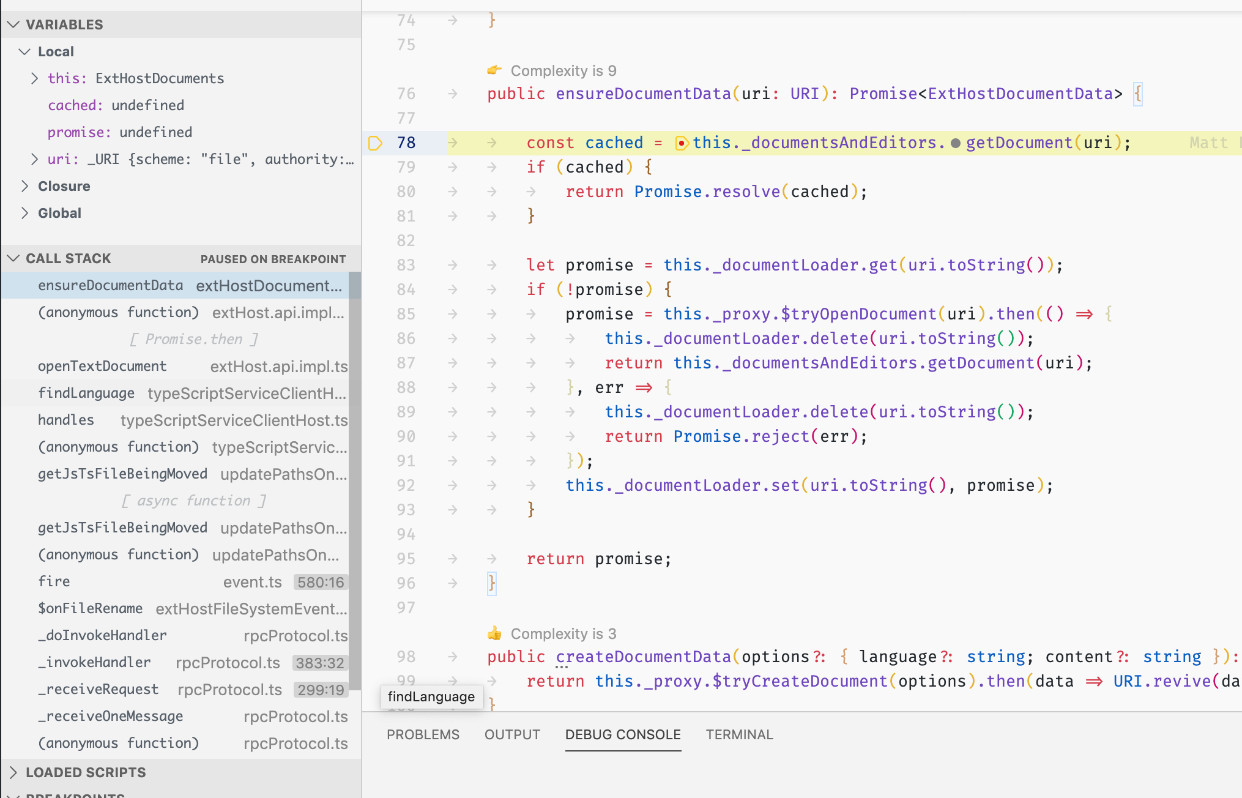Collapse the VARIABLES panel
Image resolution: width=1242 pixels, height=798 pixels.
click(13, 24)
